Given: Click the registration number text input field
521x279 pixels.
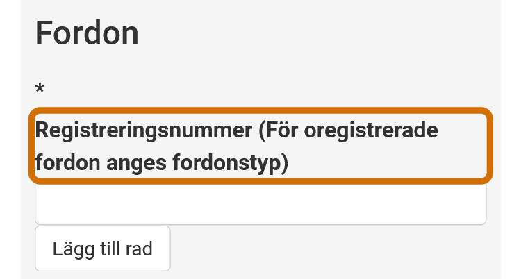Looking at the screenshot, I should [x=260, y=205].
